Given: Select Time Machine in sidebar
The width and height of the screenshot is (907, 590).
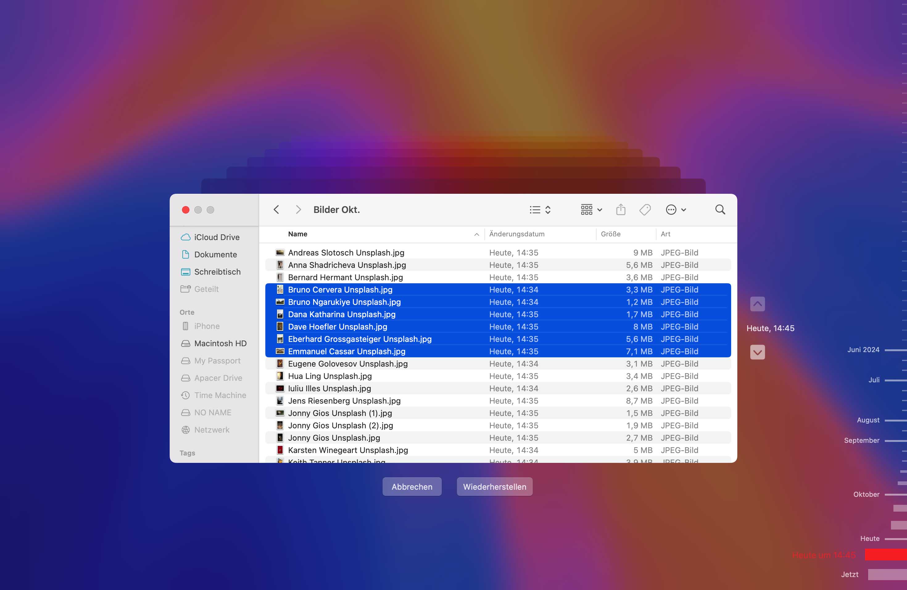Looking at the screenshot, I should [x=220, y=395].
